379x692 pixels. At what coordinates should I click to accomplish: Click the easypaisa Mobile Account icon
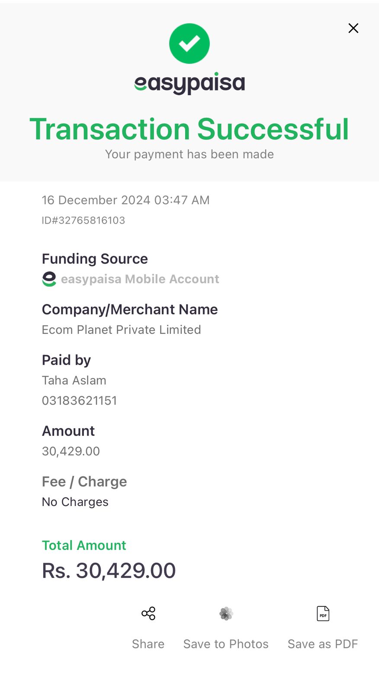point(49,279)
